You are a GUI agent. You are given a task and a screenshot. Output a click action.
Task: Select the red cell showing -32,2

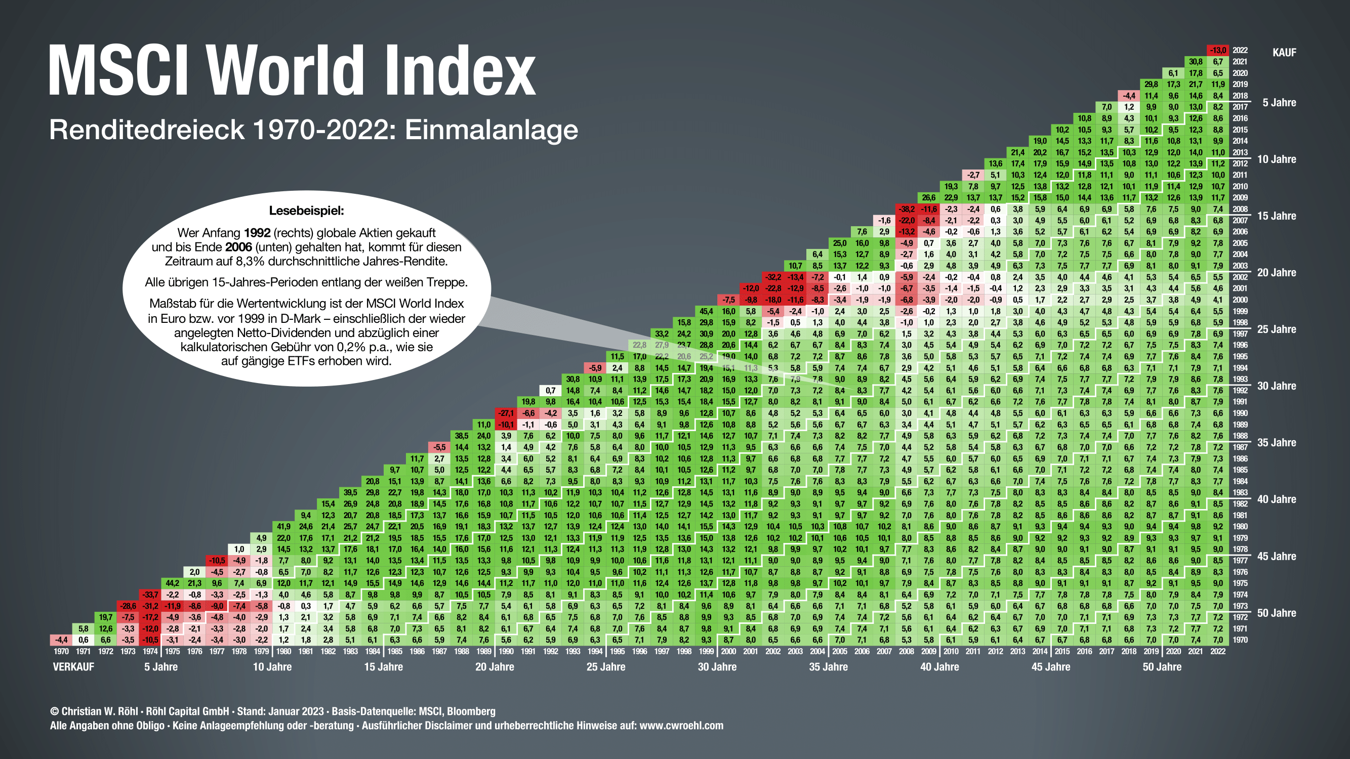(x=773, y=277)
